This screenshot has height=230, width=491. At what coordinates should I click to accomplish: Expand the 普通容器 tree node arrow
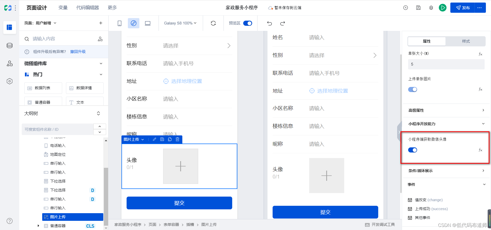coord(38,226)
